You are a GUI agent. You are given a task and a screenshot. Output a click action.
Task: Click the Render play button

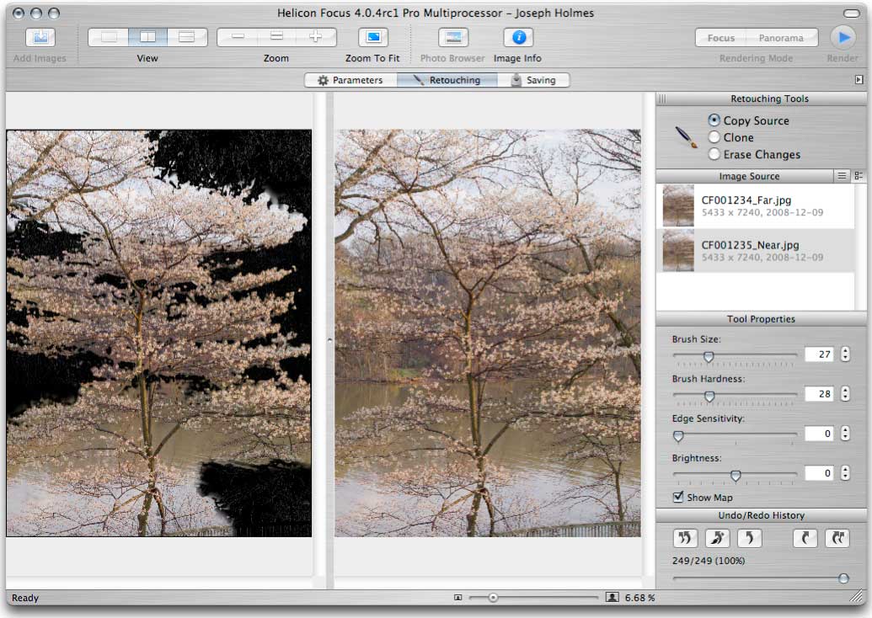tap(842, 38)
